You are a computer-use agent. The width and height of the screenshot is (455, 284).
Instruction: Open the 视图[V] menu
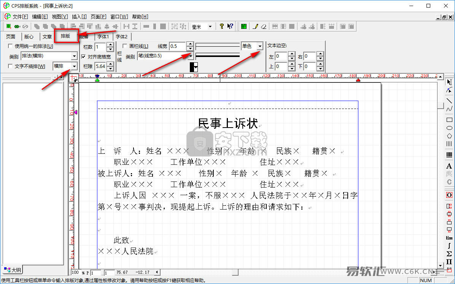[x=60, y=17]
